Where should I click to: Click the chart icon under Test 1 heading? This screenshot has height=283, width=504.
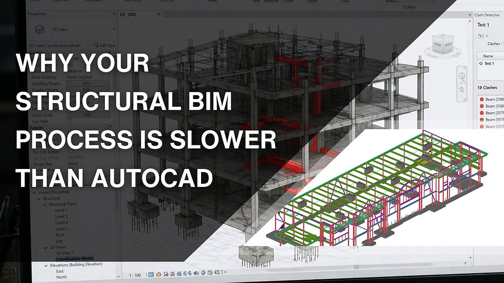[481, 36]
